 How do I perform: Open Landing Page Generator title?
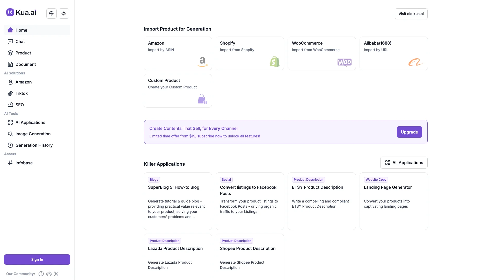tap(388, 187)
